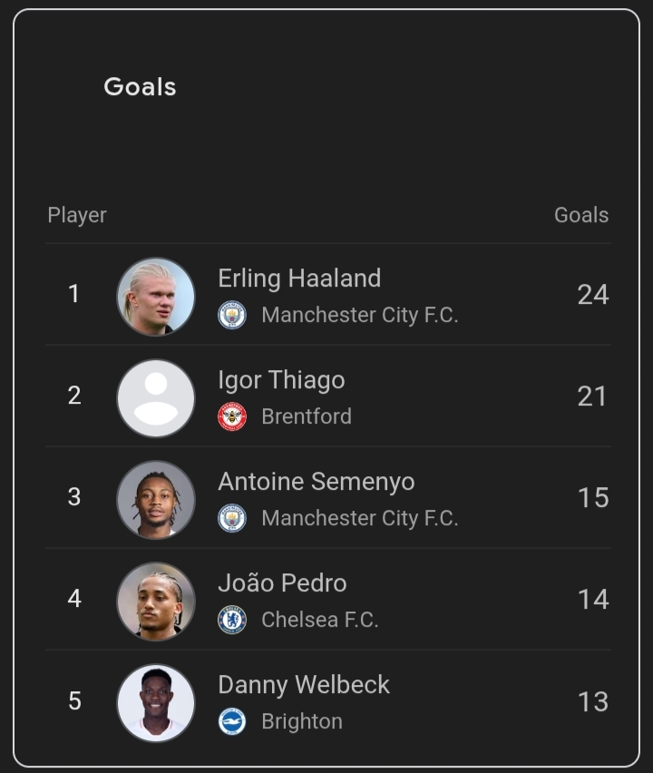The width and height of the screenshot is (653, 773).
Task: Click the Chelsea F.C. team name
Action: (319, 620)
